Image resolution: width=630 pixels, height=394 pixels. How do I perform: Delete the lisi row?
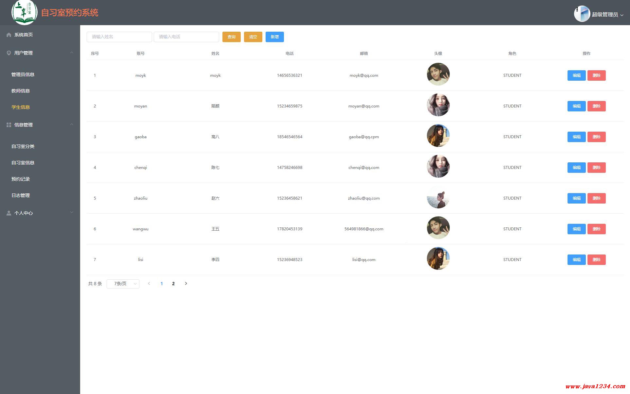[x=597, y=260]
